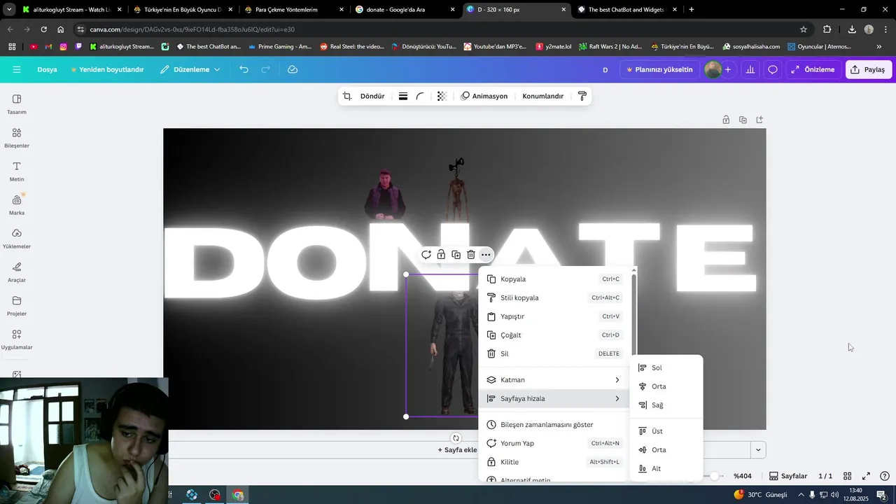This screenshot has width=896, height=504.
Task: Open transparency checkerboard control
Action: 442,96
